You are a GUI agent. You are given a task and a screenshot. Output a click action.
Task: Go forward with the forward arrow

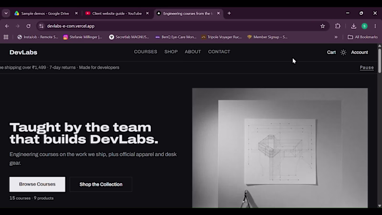coord(18,26)
